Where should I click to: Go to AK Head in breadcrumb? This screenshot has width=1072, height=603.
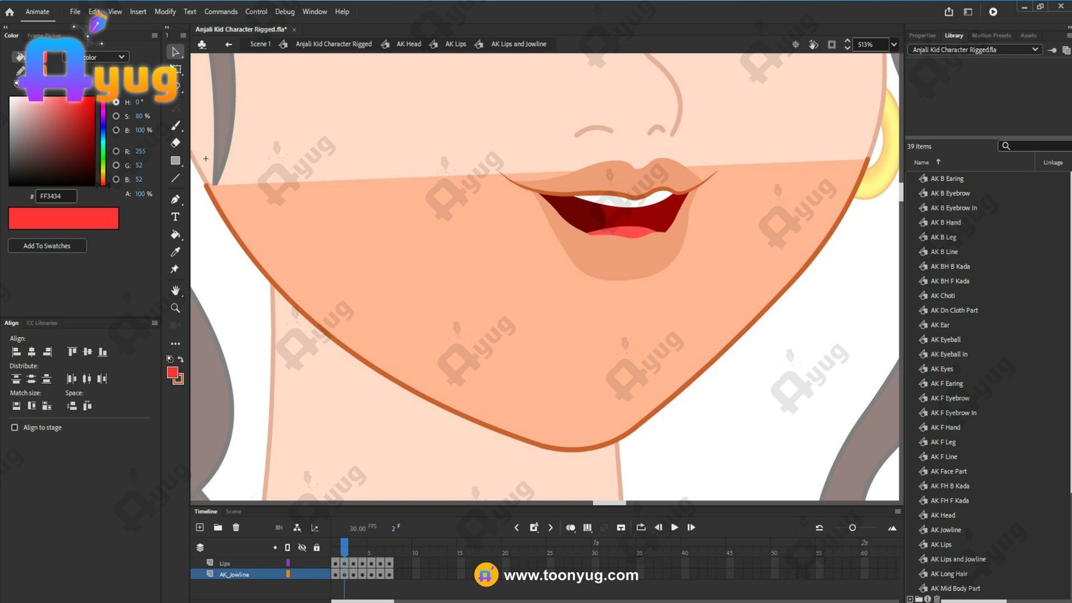[408, 44]
